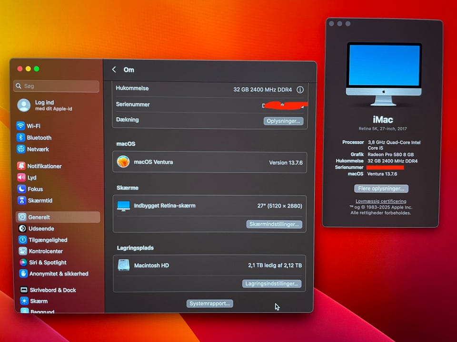Select Skrivebord & Dock icon
The image size is (457, 342).
[x=24, y=290]
